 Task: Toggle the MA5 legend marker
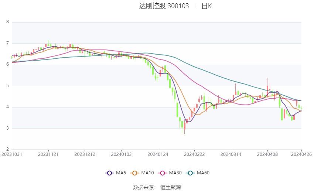[109, 173]
